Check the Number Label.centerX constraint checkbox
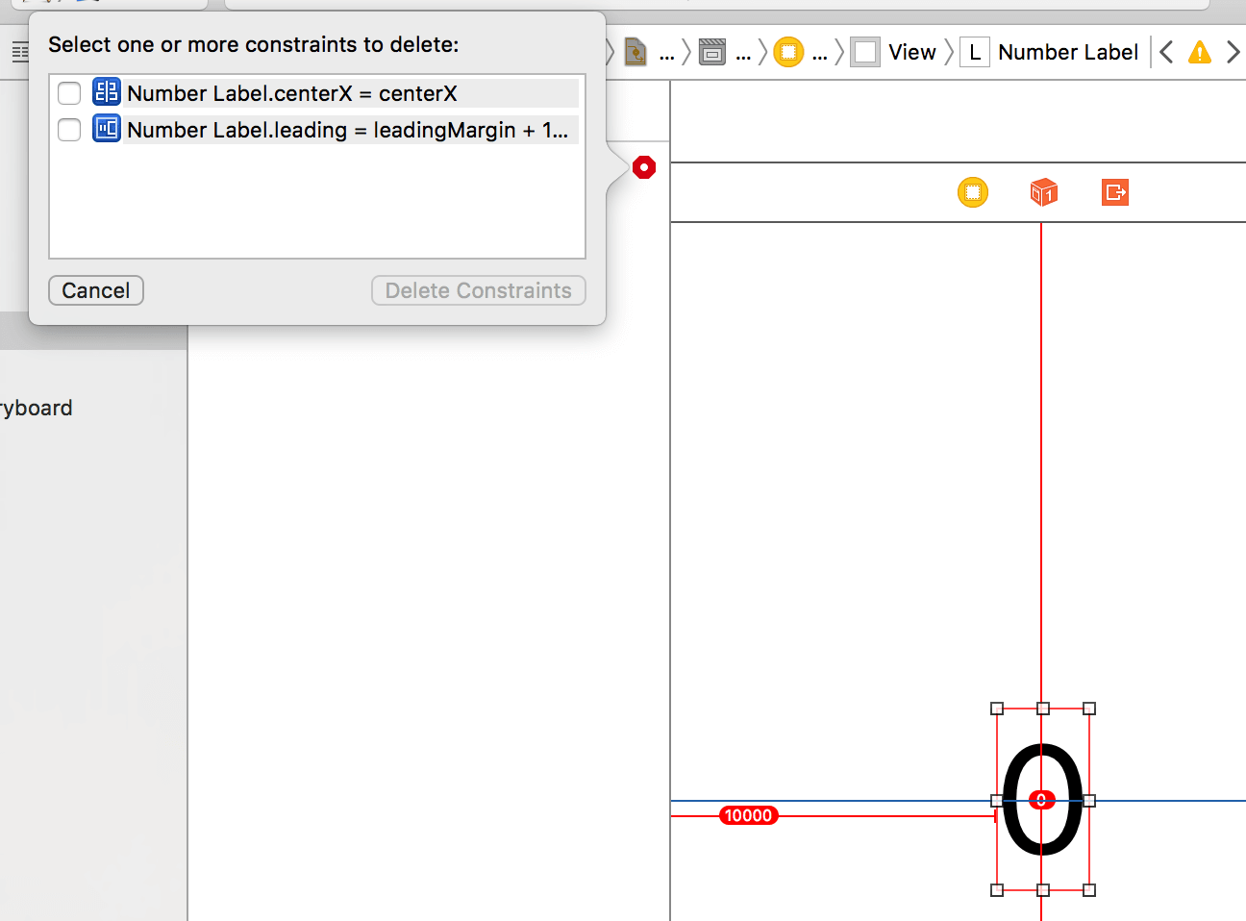This screenshot has height=921, width=1246. pos(69,93)
